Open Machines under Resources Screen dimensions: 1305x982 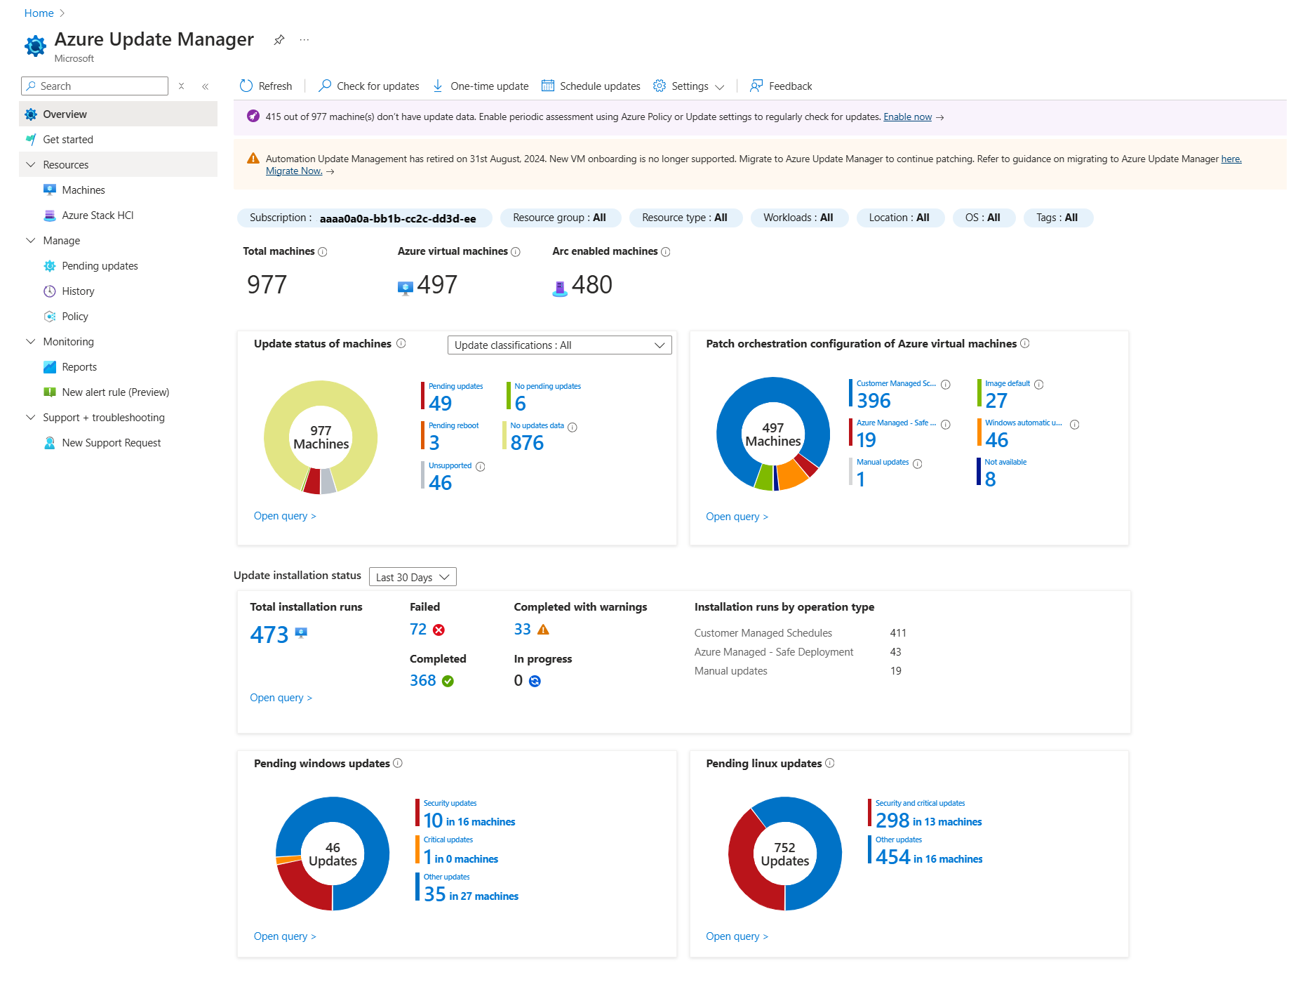click(83, 190)
